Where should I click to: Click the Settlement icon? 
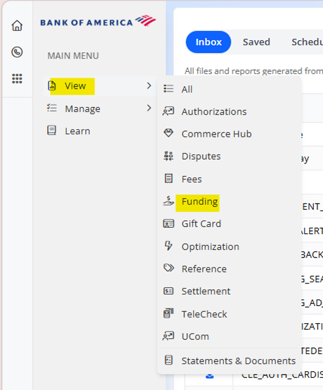tap(168, 291)
